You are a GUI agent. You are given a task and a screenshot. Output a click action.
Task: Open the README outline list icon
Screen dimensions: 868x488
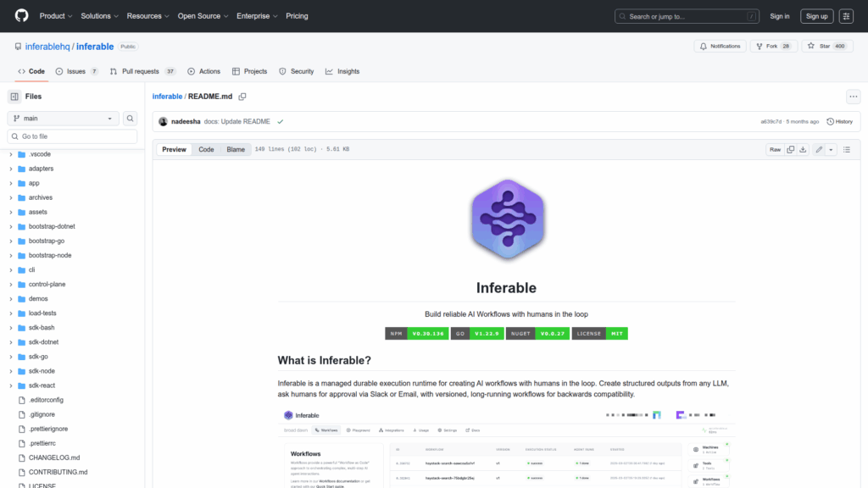pos(848,150)
